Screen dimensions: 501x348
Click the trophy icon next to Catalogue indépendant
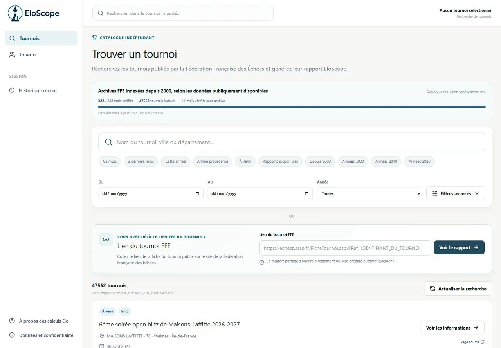[x=94, y=38]
